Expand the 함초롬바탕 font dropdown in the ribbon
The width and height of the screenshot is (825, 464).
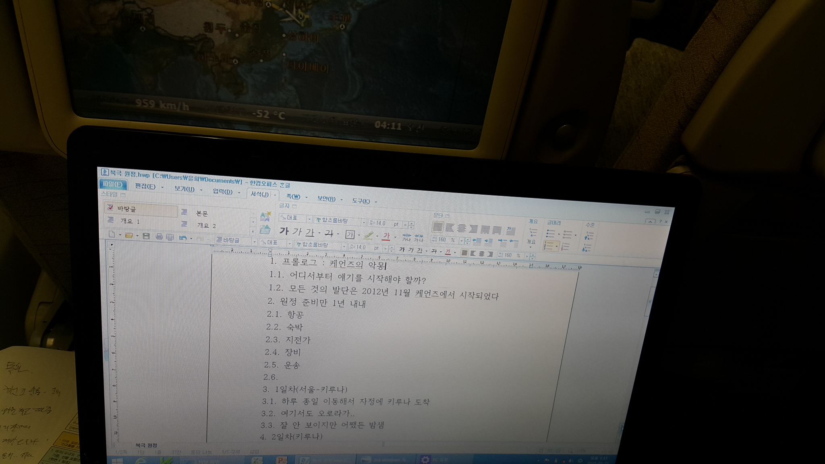(x=363, y=222)
